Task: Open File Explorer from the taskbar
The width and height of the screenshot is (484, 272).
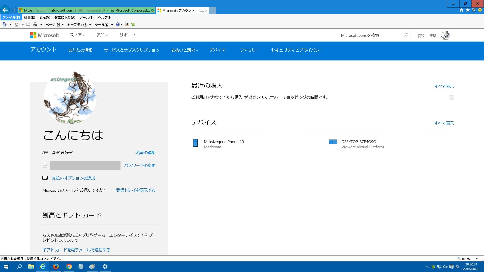Action: (x=31, y=267)
